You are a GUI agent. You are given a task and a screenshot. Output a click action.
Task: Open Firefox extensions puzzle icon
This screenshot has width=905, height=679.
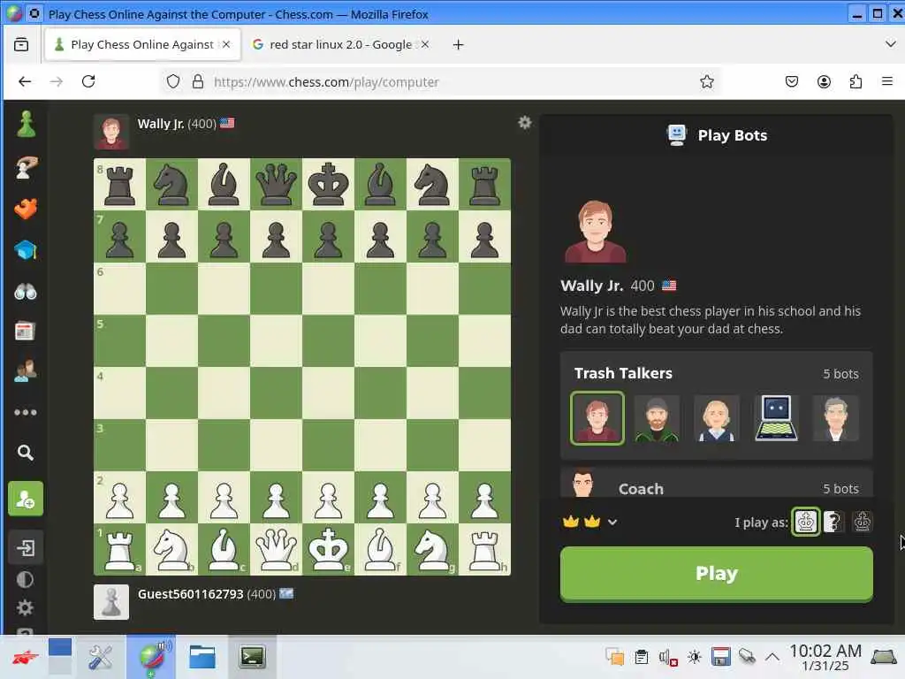pyautogui.click(x=856, y=81)
